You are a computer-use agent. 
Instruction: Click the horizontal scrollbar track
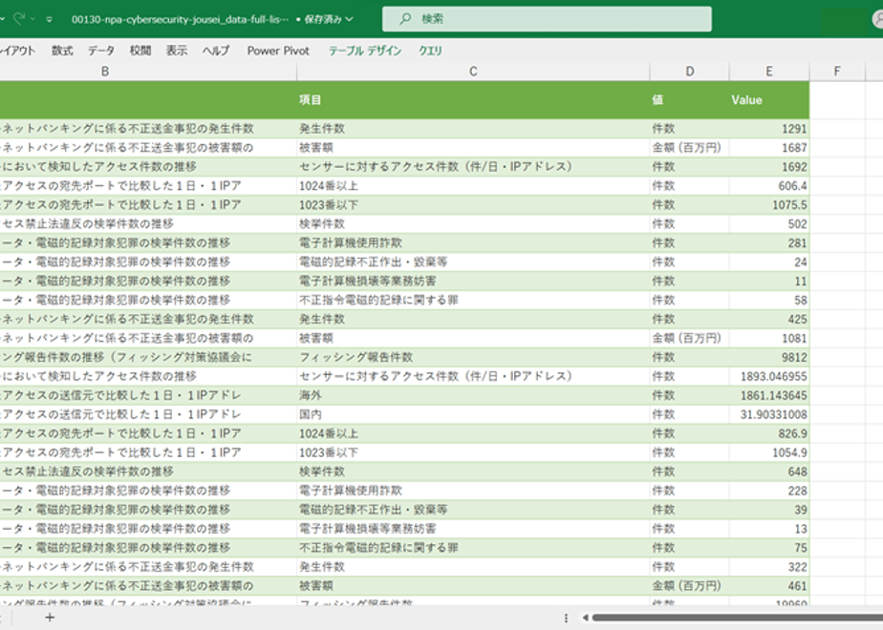[x=737, y=618]
